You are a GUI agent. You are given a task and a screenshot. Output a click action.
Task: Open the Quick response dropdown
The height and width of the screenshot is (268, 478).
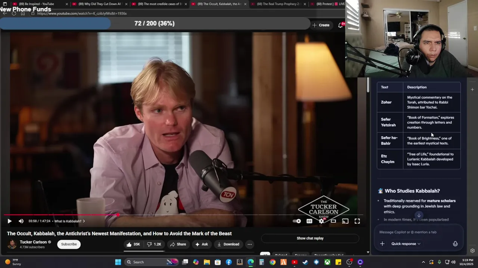pos(406,244)
